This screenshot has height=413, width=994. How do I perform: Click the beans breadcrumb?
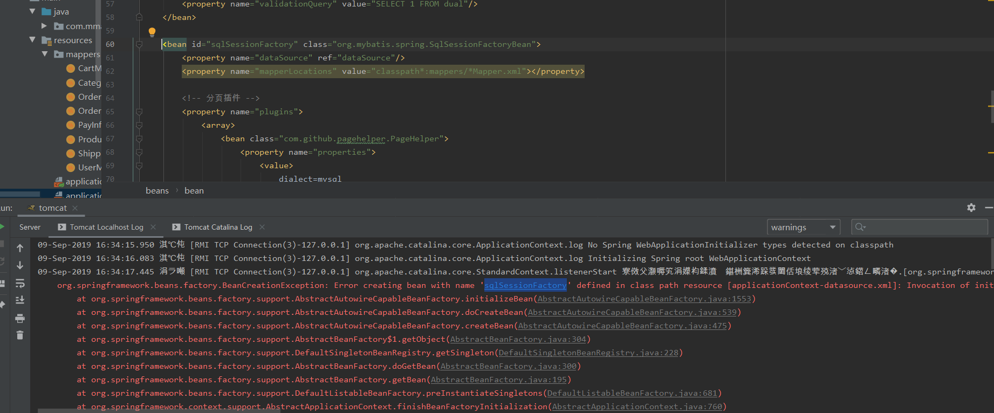[157, 190]
